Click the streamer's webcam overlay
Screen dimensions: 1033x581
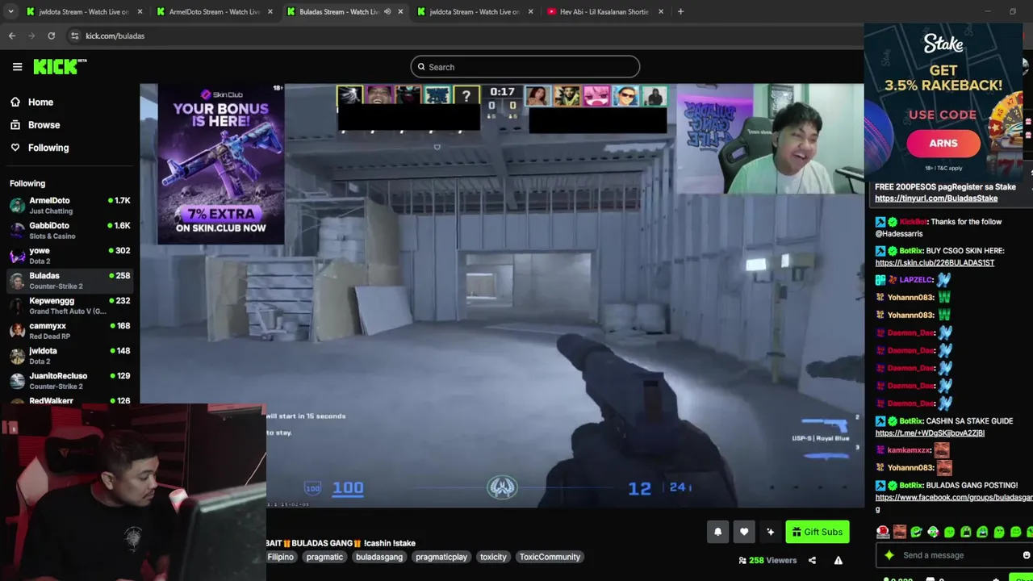point(769,139)
